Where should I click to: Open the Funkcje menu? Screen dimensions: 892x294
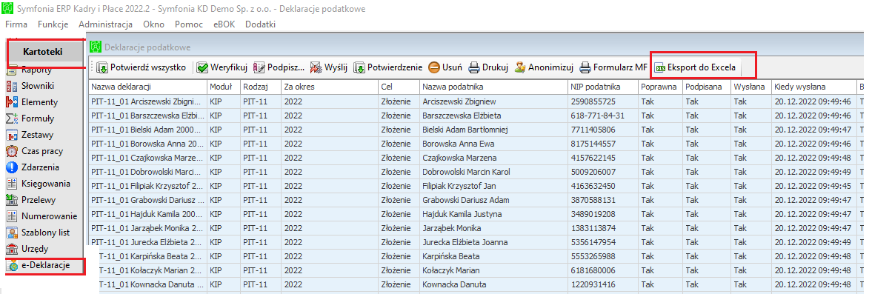click(x=53, y=24)
